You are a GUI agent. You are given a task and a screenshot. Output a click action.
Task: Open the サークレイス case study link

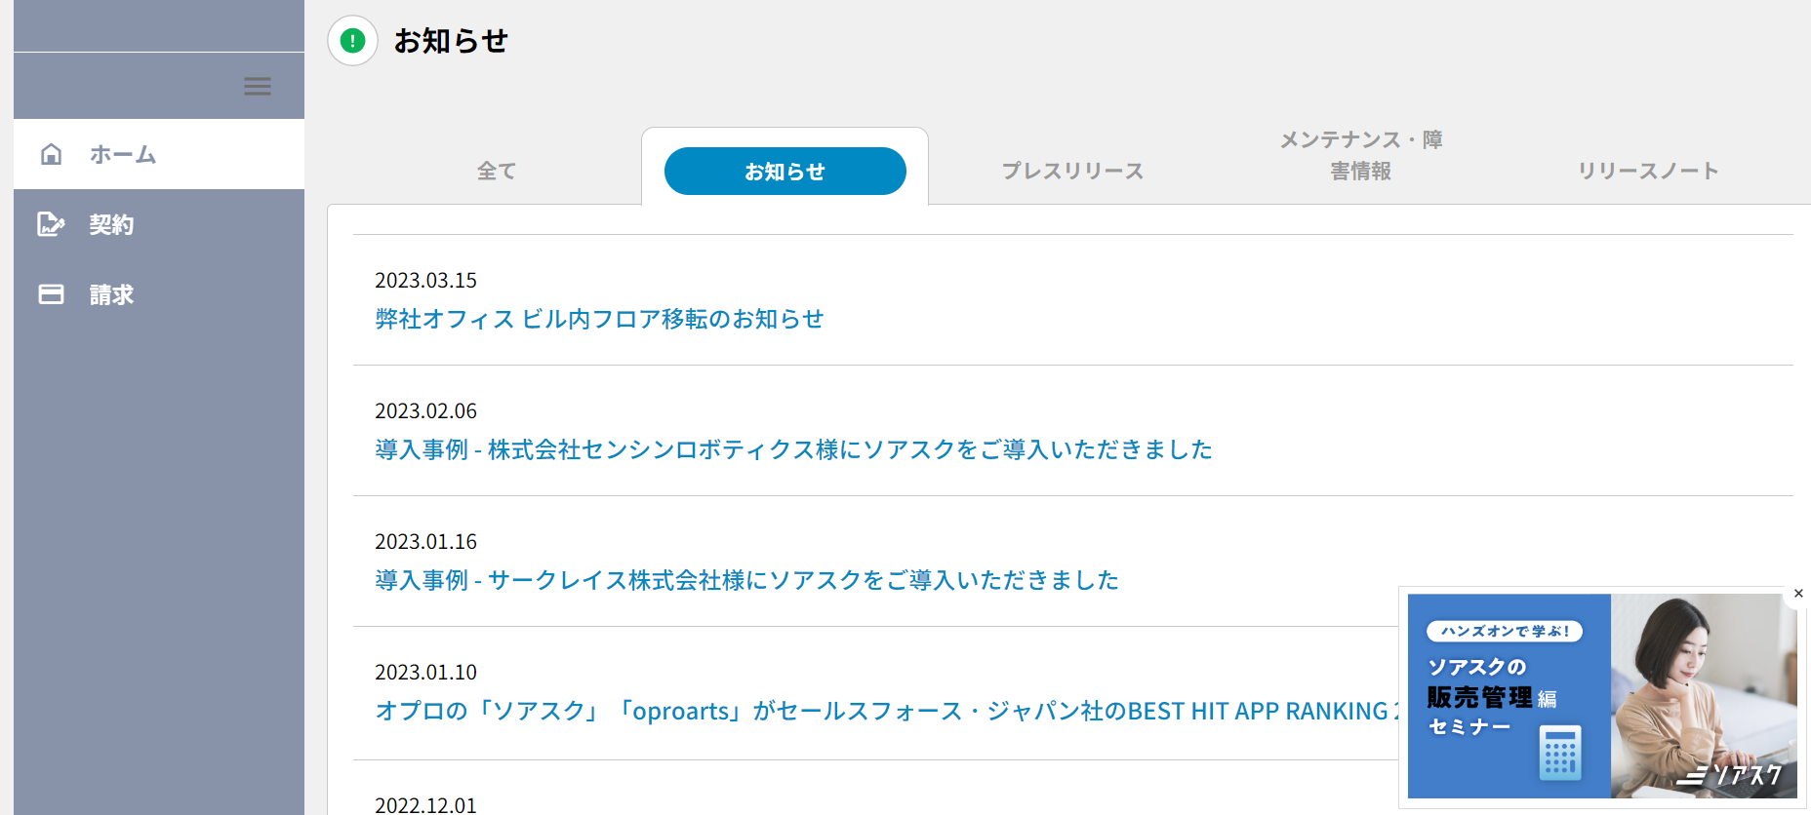[x=746, y=581]
